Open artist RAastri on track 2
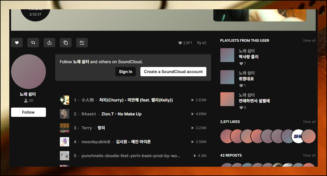 (x=89, y=114)
